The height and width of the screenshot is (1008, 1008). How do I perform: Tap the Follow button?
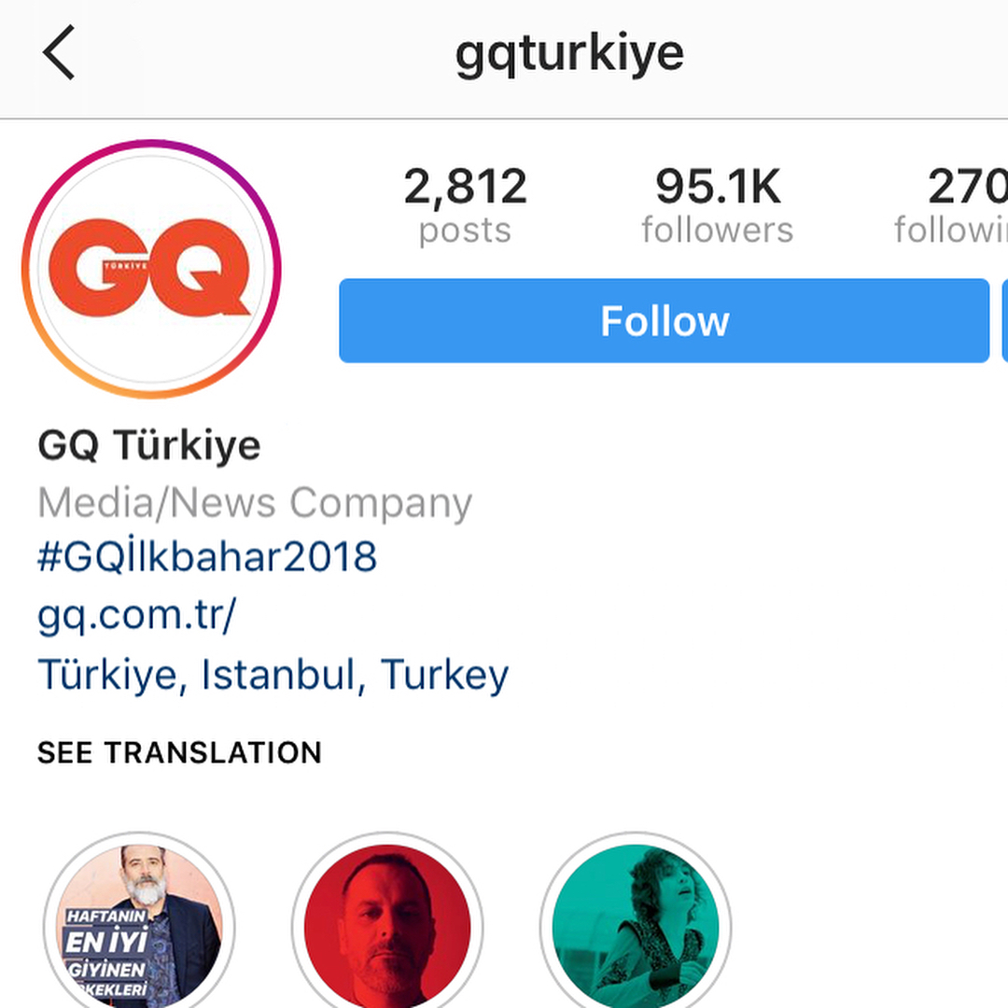coord(665,321)
